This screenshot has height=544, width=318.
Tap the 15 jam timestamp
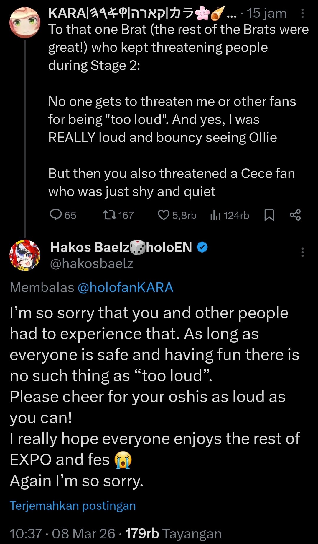(x=266, y=13)
